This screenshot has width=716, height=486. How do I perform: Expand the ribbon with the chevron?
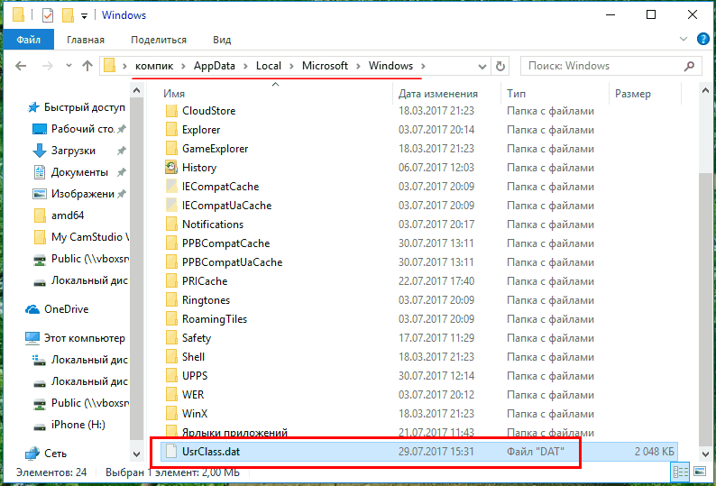coord(684,39)
